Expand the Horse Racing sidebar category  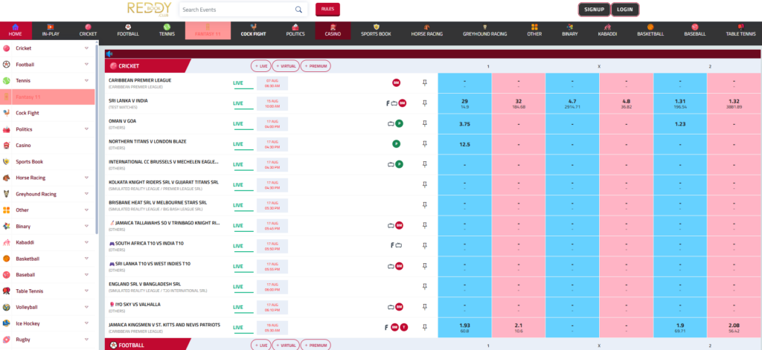[x=86, y=178]
